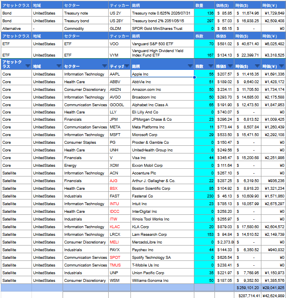The height and width of the screenshot is (298, 286).
Task: Select the red 'AJG' ticker cell
Action: 120,180
